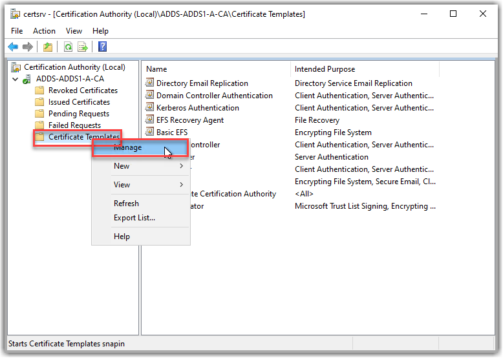Viewport: 503px width, 358px height.
Task: Click the Kerberos Authentication template icon
Action: click(149, 107)
